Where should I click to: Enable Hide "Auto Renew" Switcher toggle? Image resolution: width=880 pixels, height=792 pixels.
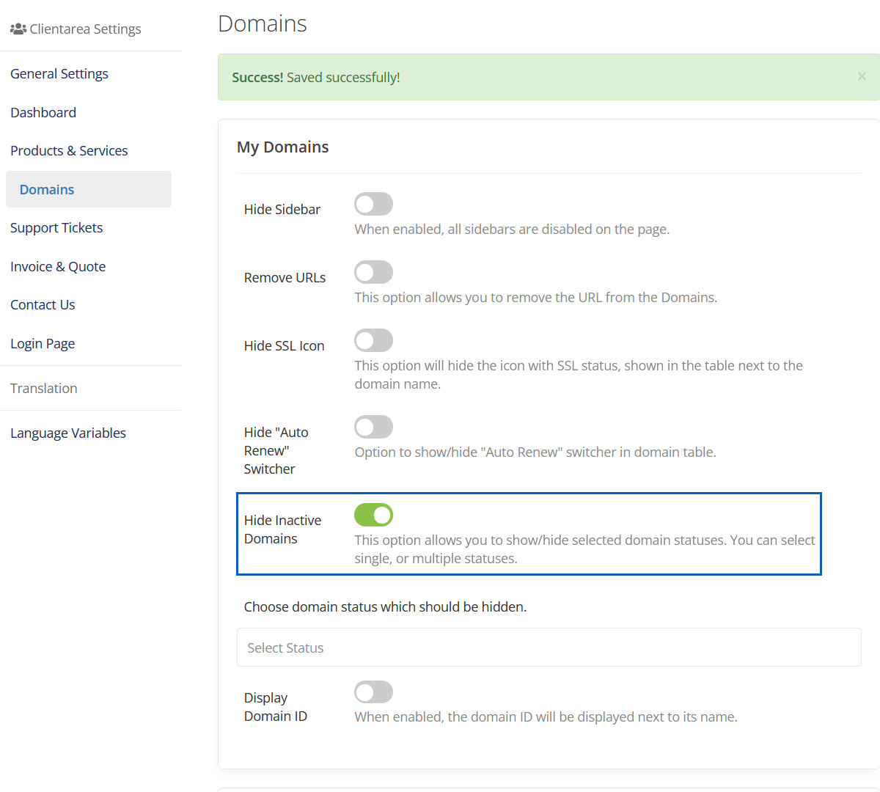tap(373, 427)
